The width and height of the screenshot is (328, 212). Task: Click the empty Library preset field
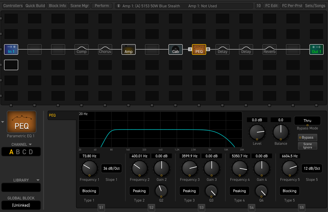(21, 187)
